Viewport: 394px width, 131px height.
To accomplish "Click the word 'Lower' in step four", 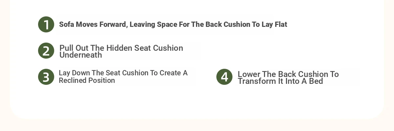I will coord(249,74).
